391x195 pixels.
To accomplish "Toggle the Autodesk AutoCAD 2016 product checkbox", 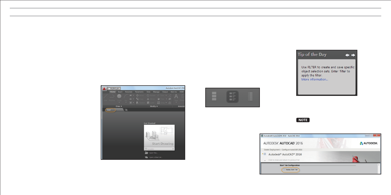I will pos(264,154).
